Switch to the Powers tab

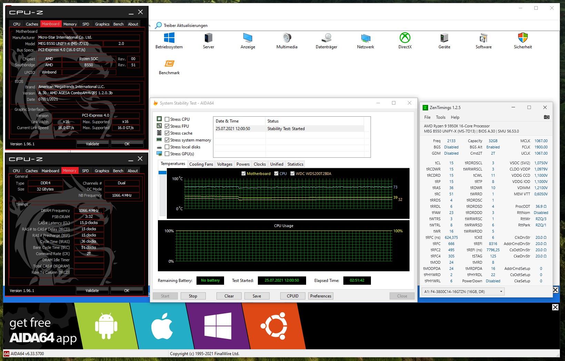point(243,164)
